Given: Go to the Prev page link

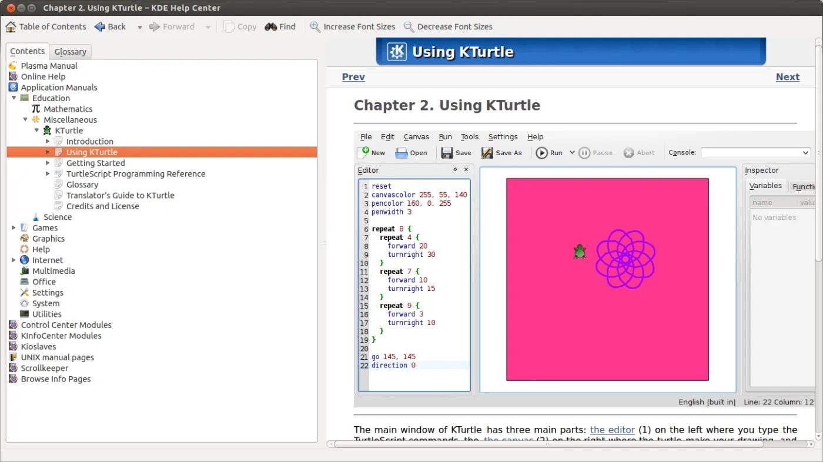Looking at the screenshot, I should (353, 76).
